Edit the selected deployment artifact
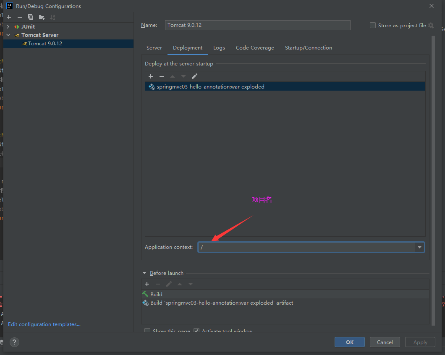Image resolution: width=445 pixels, height=355 pixels. [194, 76]
